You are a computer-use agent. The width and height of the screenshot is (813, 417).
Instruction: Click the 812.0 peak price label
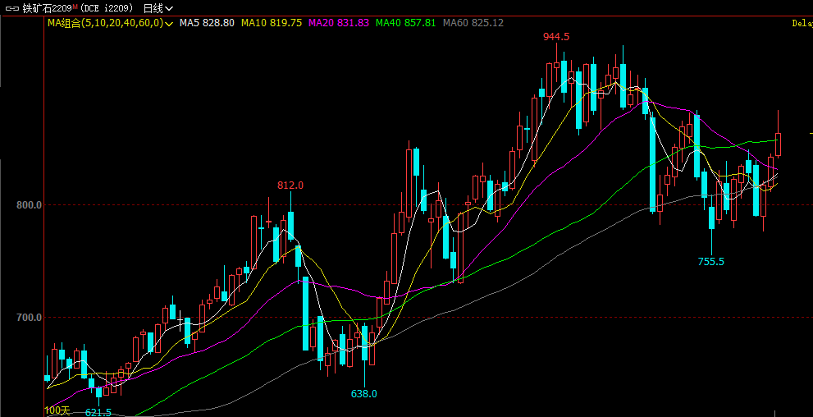(290, 186)
